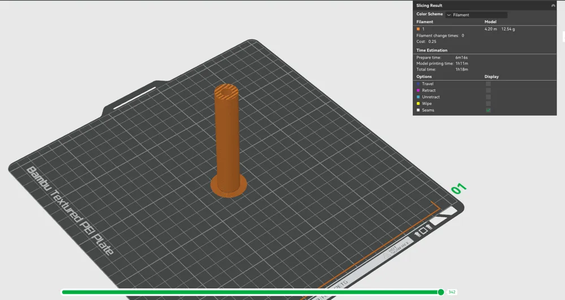Click the 4.20 m filament length
565x300 pixels.
click(x=490, y=29)
